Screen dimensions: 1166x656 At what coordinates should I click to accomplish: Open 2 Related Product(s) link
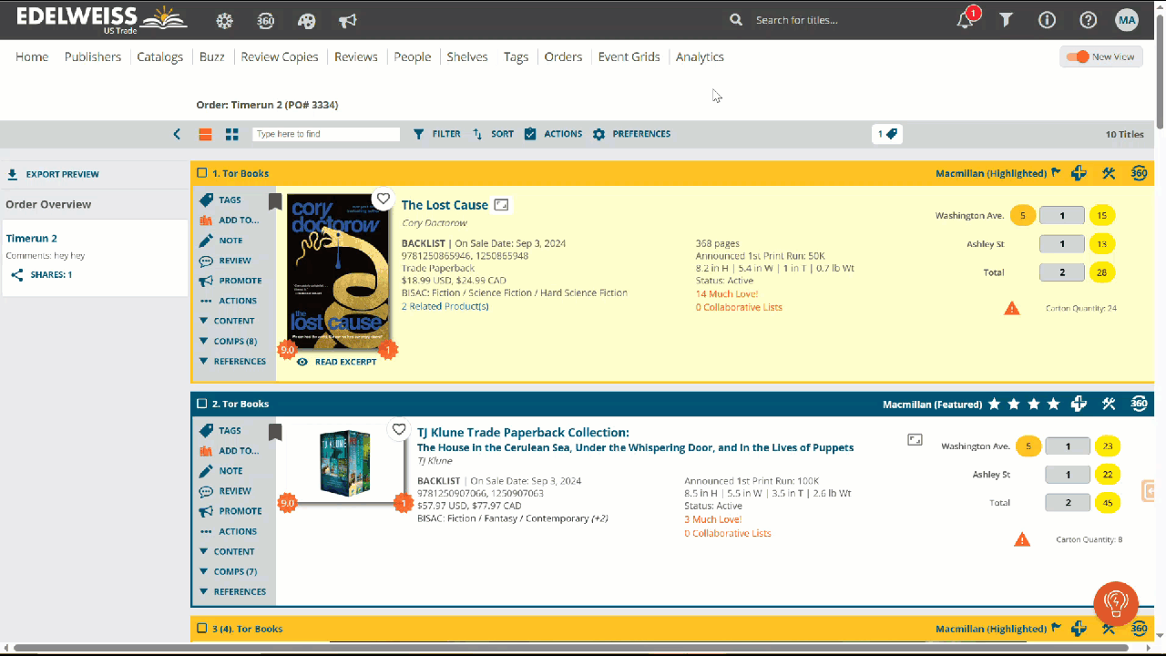point(445,306)
